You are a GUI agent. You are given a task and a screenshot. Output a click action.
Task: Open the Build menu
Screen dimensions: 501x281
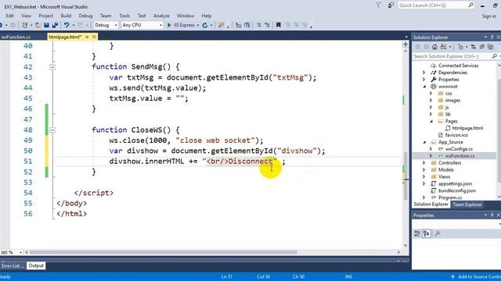point(66,16)
